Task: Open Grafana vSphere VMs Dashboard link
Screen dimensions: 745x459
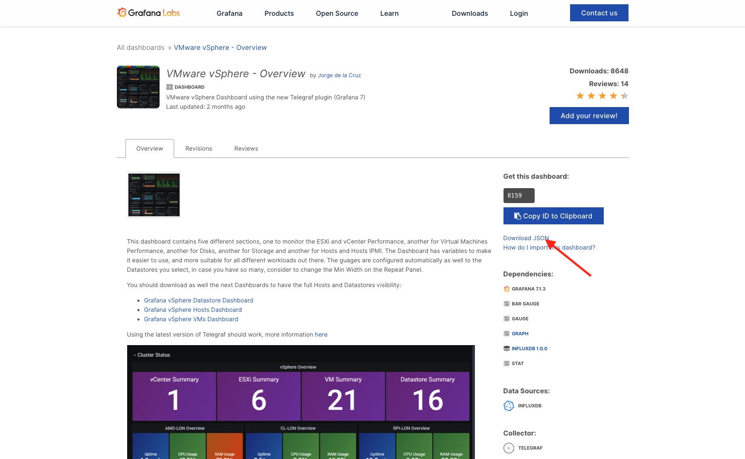Action: coord(191,319)
